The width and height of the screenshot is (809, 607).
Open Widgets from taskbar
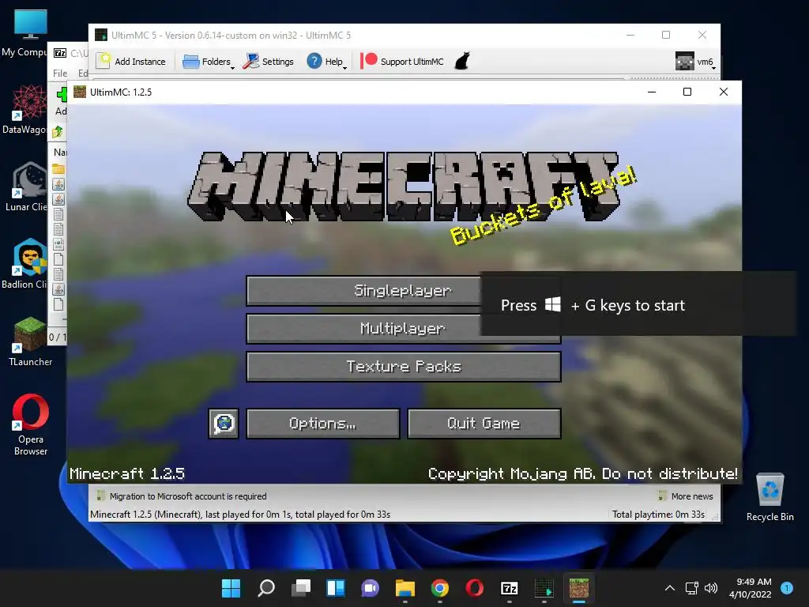(335, 588)
